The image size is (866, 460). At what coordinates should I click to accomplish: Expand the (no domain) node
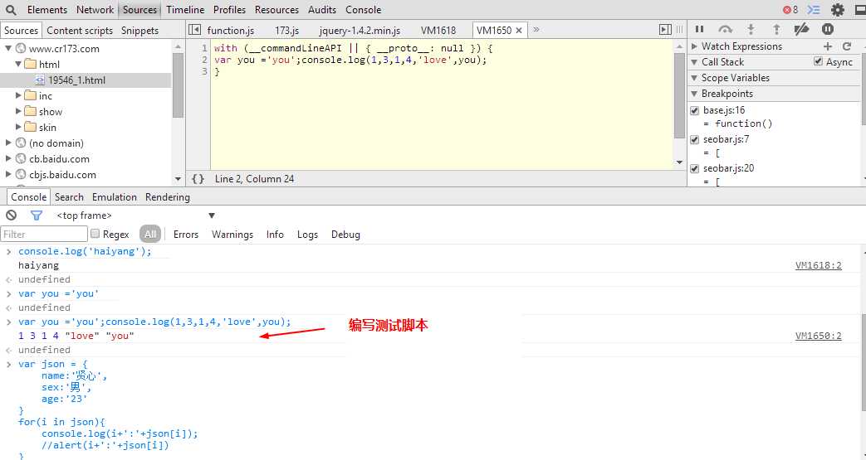[x=8, y=143]
